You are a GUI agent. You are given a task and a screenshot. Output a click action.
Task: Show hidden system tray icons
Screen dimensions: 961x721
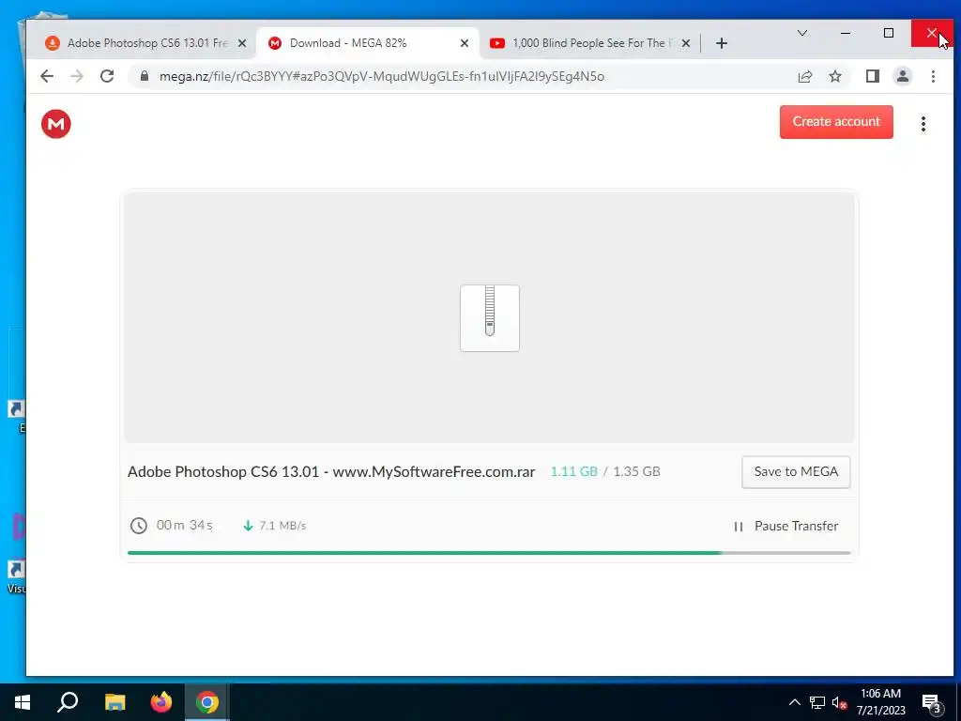pos(794,702)
